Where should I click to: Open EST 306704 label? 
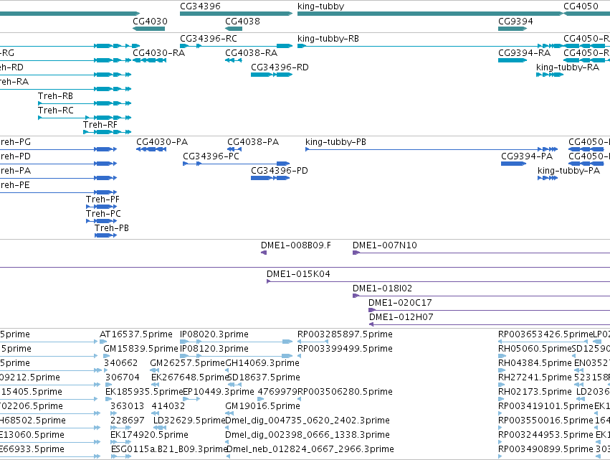(x=122, y=377)
